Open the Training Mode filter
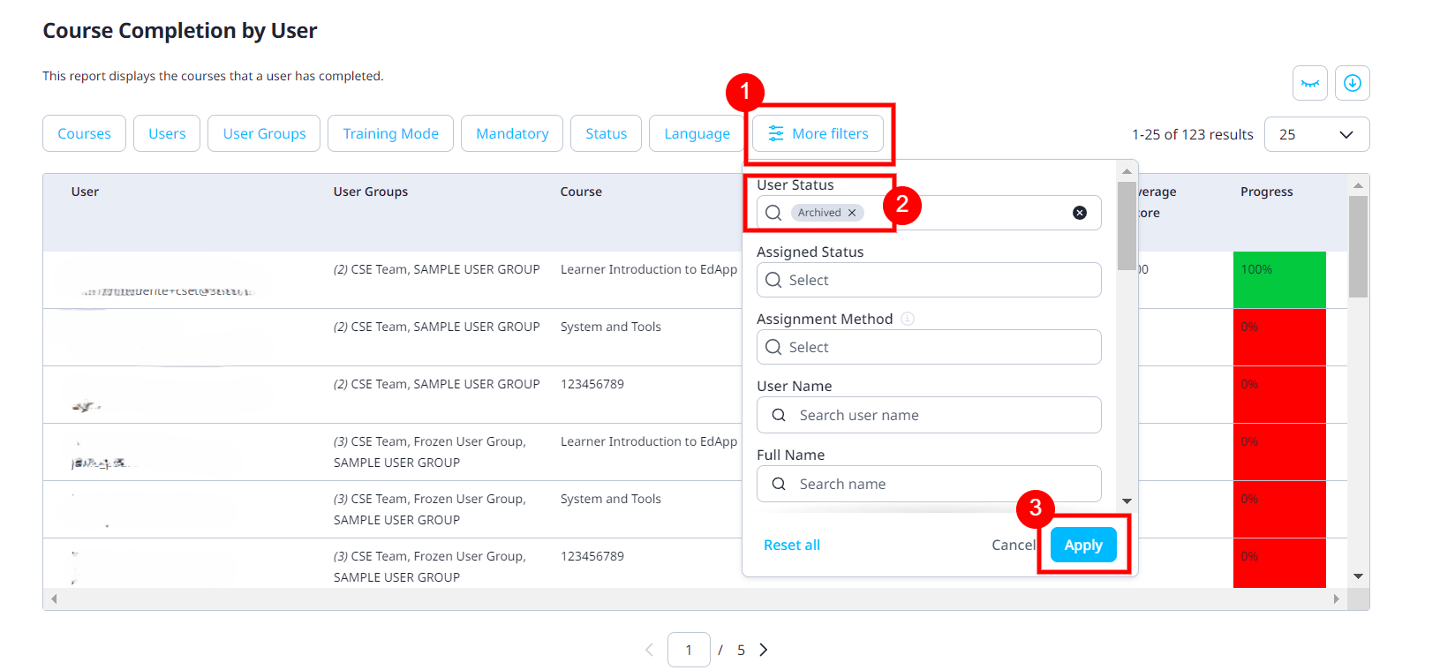Viewport: 1455px width, 670px height. click(390, 133)
